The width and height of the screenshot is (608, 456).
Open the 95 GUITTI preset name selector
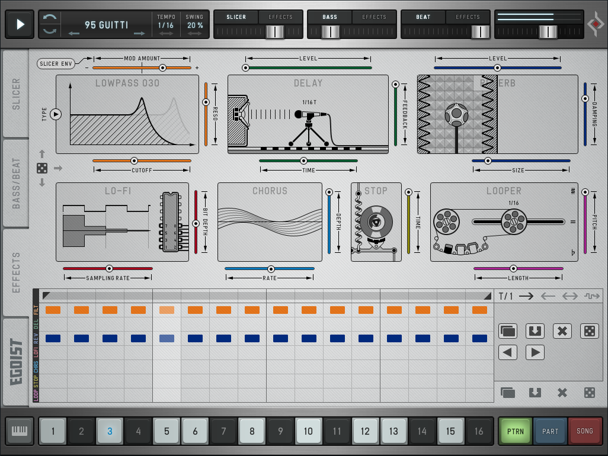coord(107,25)
